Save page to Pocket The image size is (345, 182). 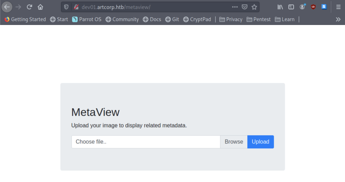245,7
